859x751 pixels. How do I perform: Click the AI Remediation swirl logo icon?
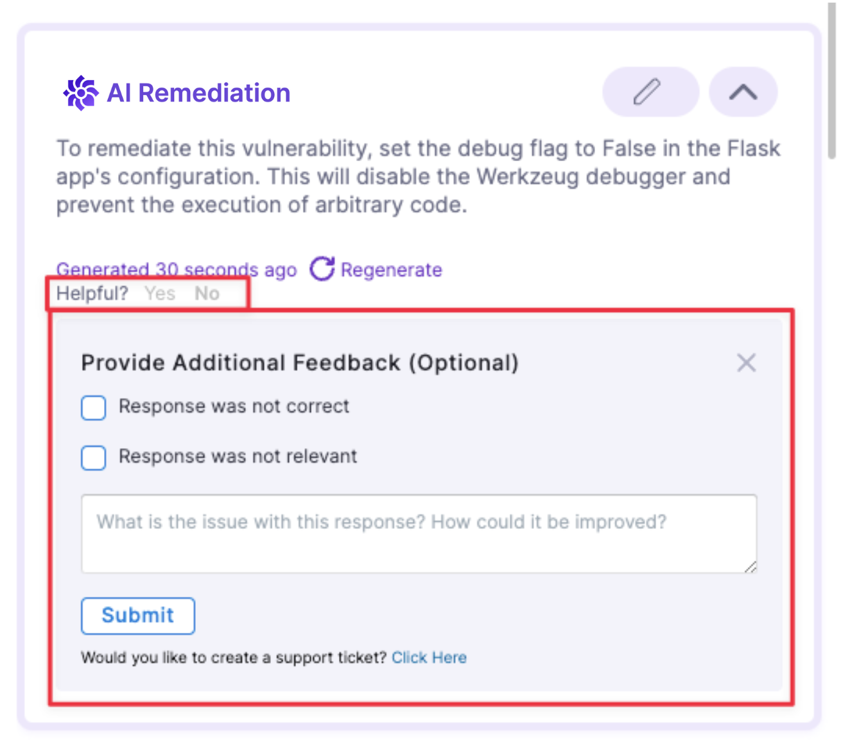coord(80,93)
